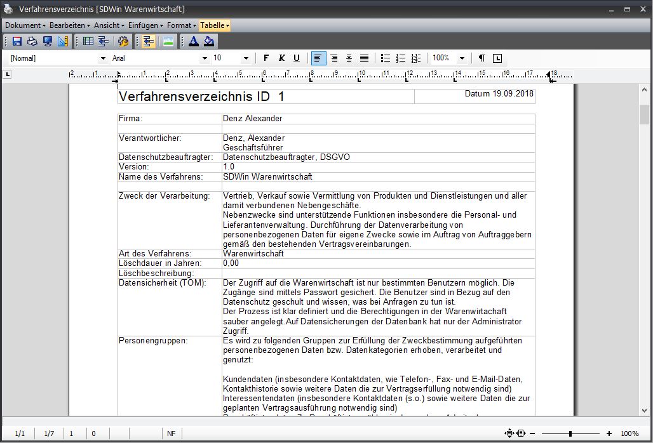Viewport: 653px width, 443px height.
Task: Click the set square and ruler icon
Action: [x=63, y=41]
